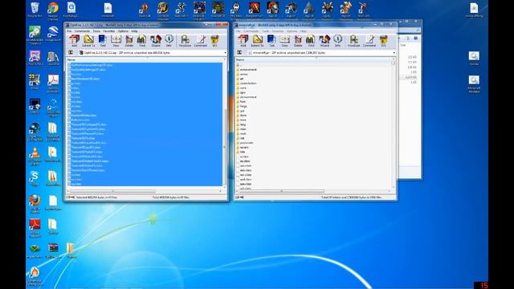Screen dimensions: 514x289
Task: Click Delete in the OptiFine WinRAR window
Action: click(129, 41)
